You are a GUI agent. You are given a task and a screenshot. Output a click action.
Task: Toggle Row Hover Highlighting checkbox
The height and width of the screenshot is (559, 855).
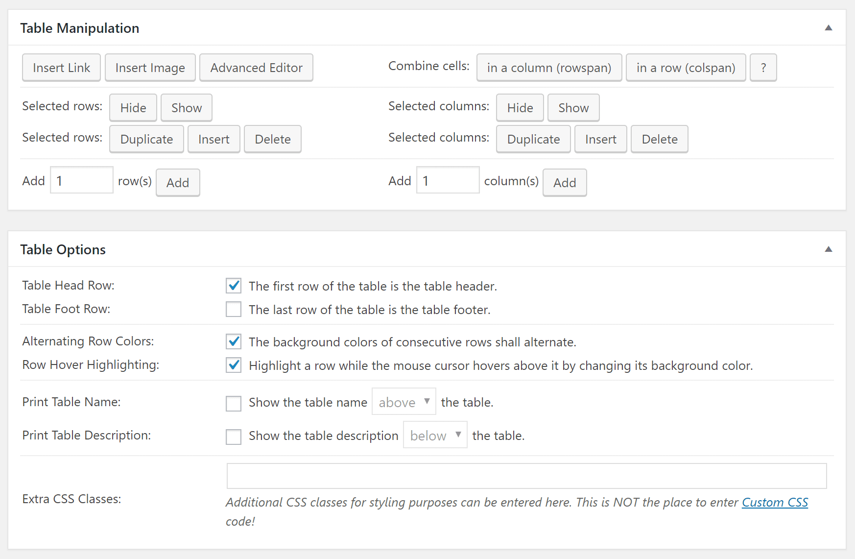click(234, 365)
